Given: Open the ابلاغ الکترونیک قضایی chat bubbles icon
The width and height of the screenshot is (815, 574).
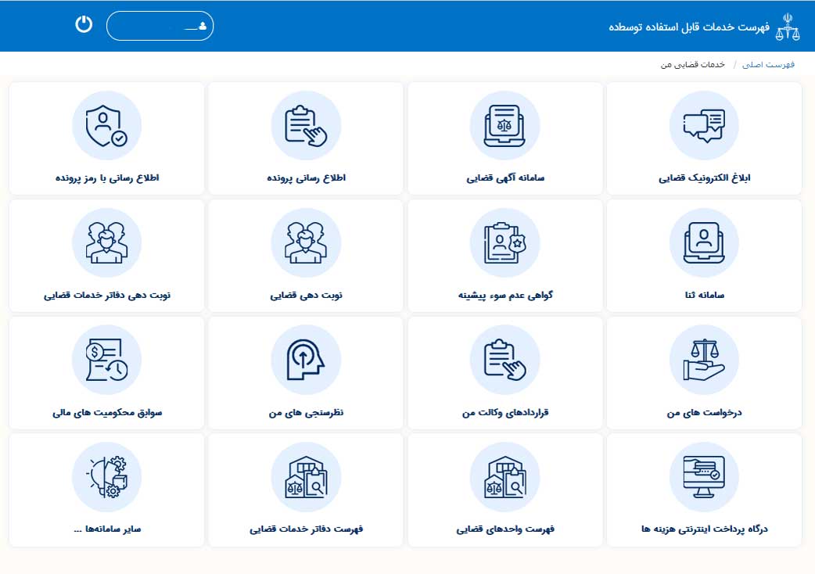Looking at the screenshot, I should click(x=704, y=126).
